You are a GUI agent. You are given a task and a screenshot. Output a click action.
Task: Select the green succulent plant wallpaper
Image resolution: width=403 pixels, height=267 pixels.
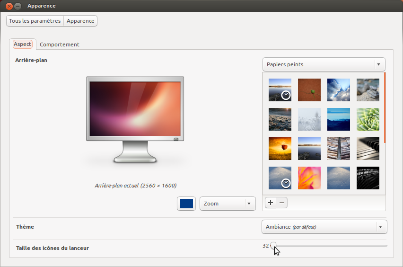coord(368,119)
